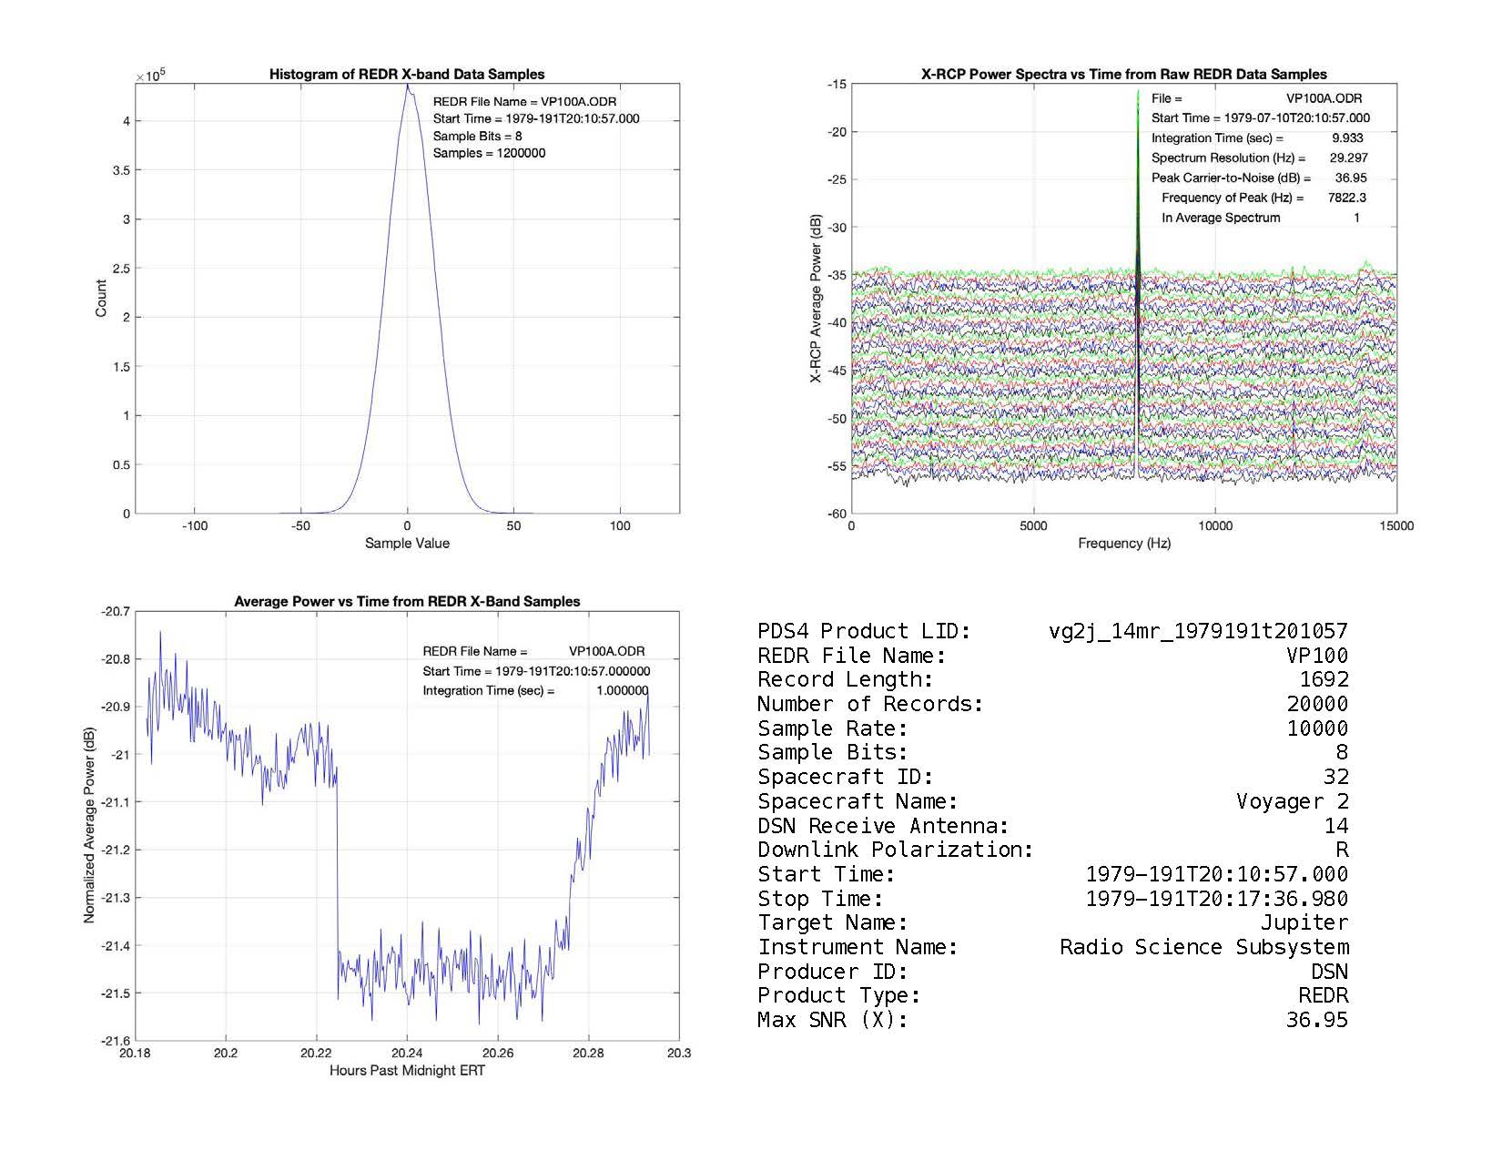Click the Frequency of Peak value 7822.3
Screen dimensions: 1502x1161
pyautogui.click(x=1346, y=199)
